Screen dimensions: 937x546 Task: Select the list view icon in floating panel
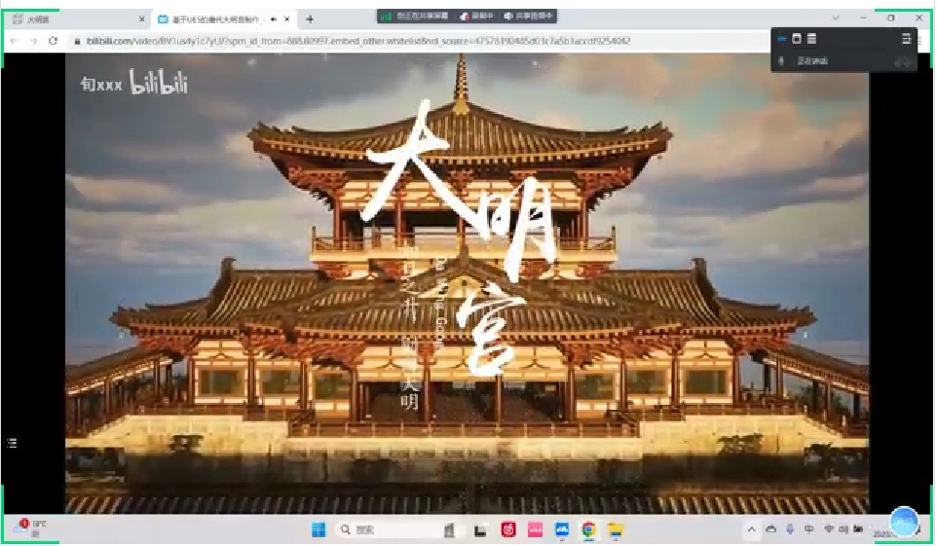(x=811, y=38)
